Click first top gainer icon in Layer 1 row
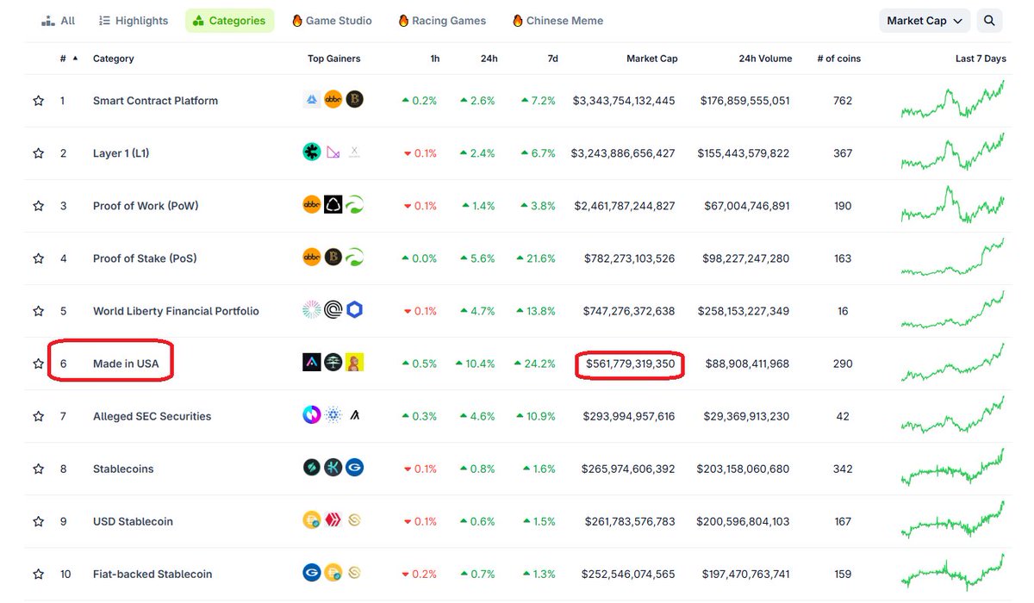 (x=312, y=152)
